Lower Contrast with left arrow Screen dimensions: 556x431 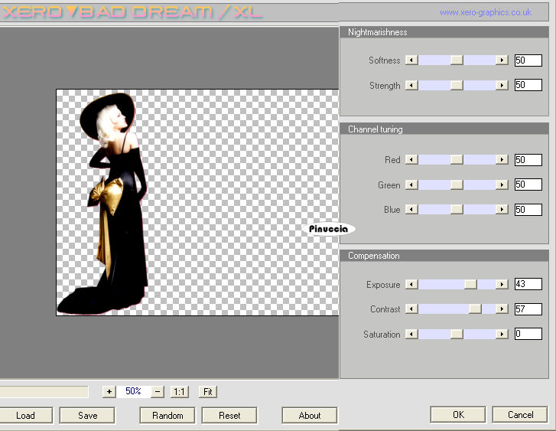(x=411, y=309)
